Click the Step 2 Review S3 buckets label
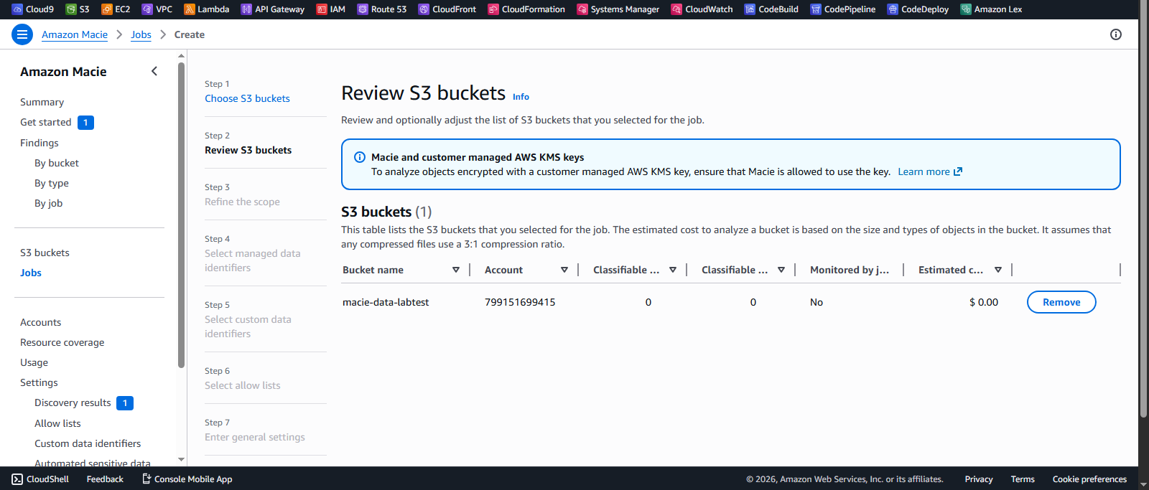The image size is (1149, 490). (x=248, y=150)
